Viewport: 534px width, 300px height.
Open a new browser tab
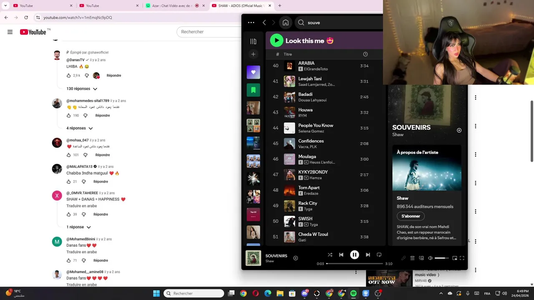coord(280,6)
